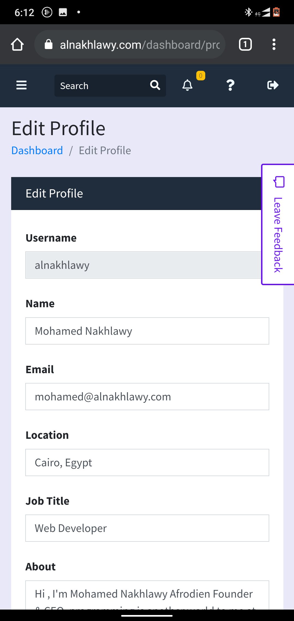Viewport: 294px width, 621px height.
Task: Open the notifications bell
Action: tap(187, 85)
